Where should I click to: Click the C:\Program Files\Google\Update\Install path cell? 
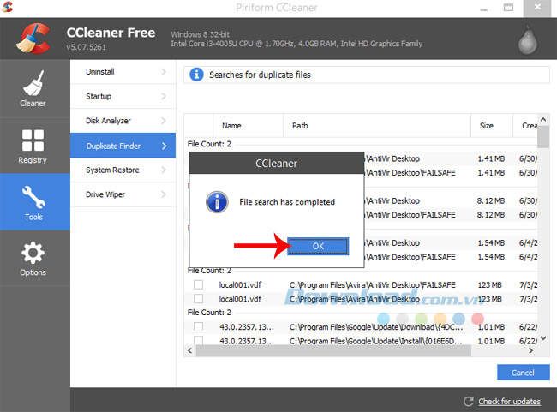376,341
